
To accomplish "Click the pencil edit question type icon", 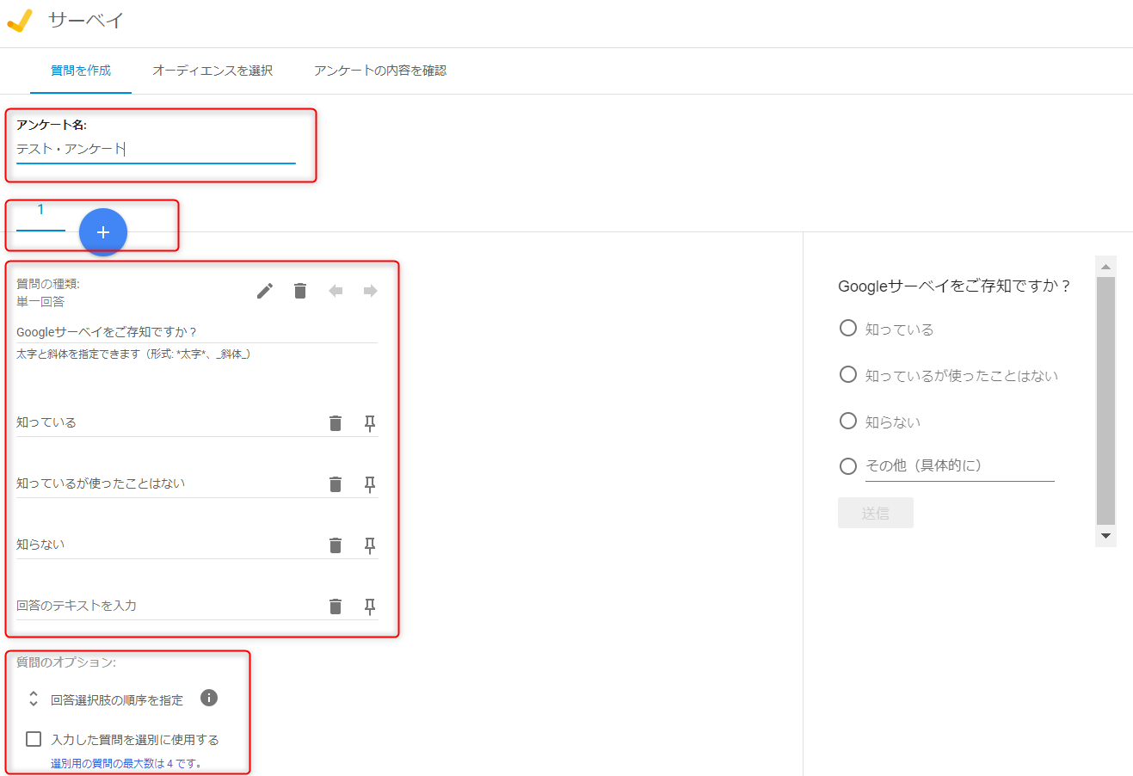I will (x=265, y=291).
